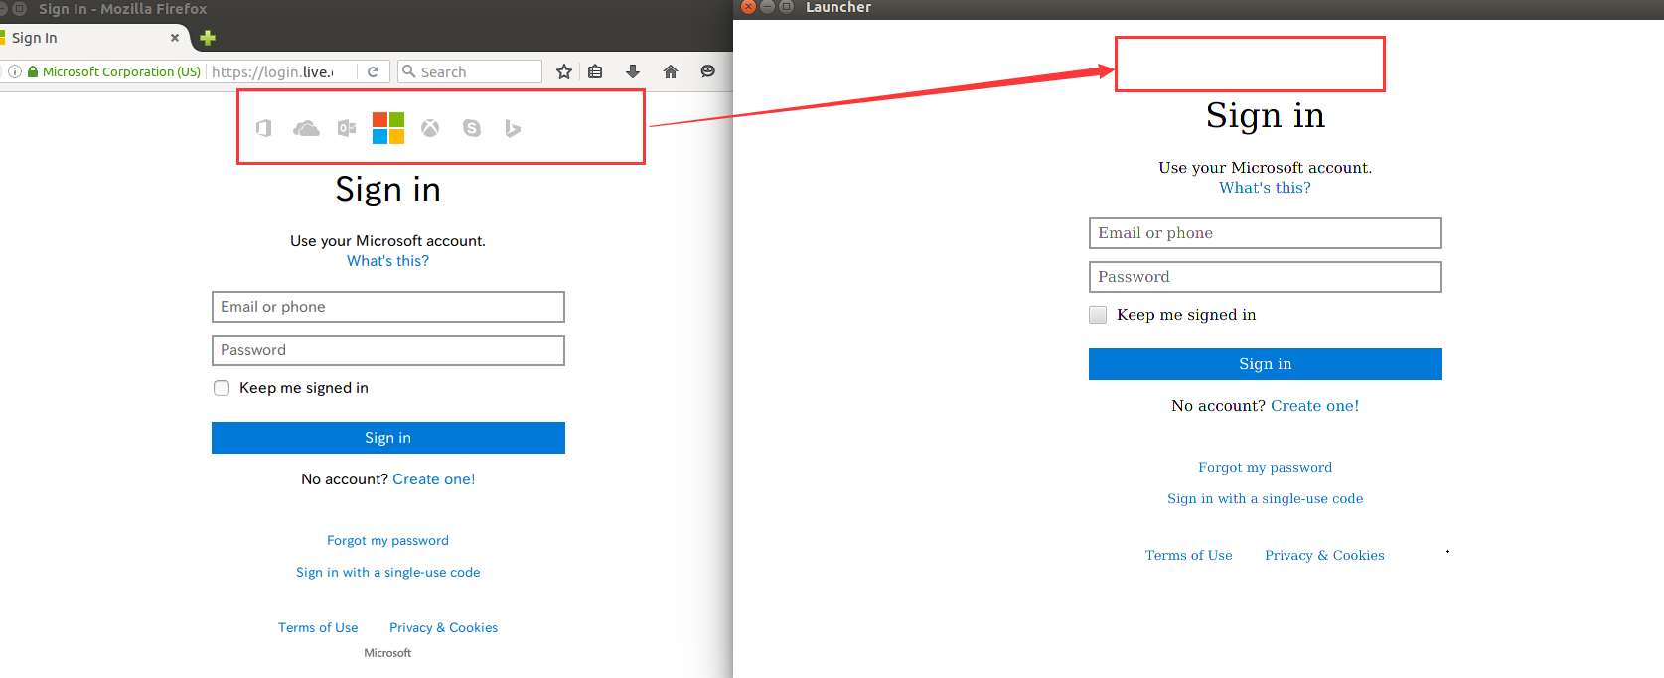This screenshot has height=678, width=1664.
Task: Go to Firefox home page icon
Action: click(671, 71)
